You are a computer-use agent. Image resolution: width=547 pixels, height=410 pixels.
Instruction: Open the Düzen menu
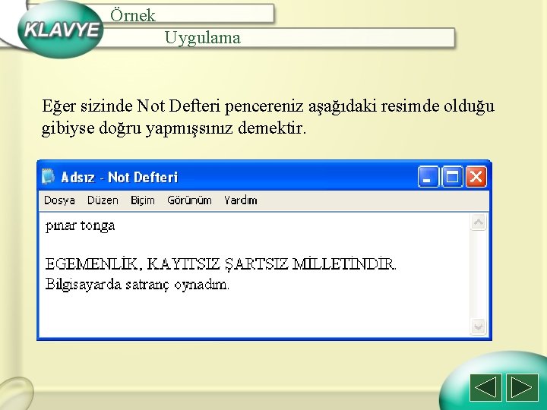tap(103, 200)
